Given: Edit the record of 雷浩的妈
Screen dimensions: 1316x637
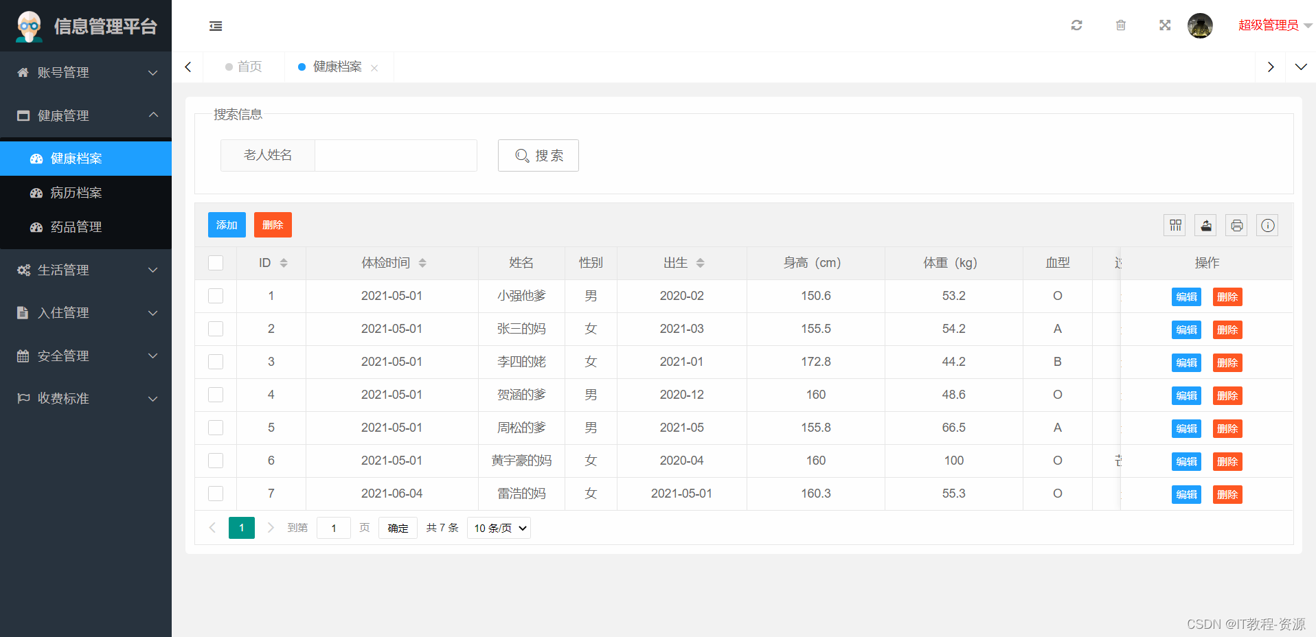Looking at the screenshot, I should (x=1186, y=494).
